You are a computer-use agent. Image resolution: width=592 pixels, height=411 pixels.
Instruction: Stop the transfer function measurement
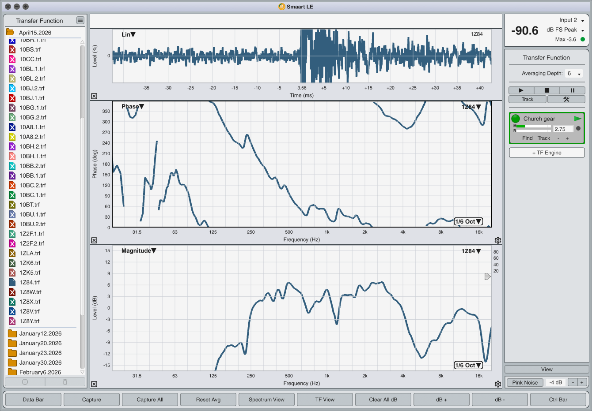[x=546, y=90]
